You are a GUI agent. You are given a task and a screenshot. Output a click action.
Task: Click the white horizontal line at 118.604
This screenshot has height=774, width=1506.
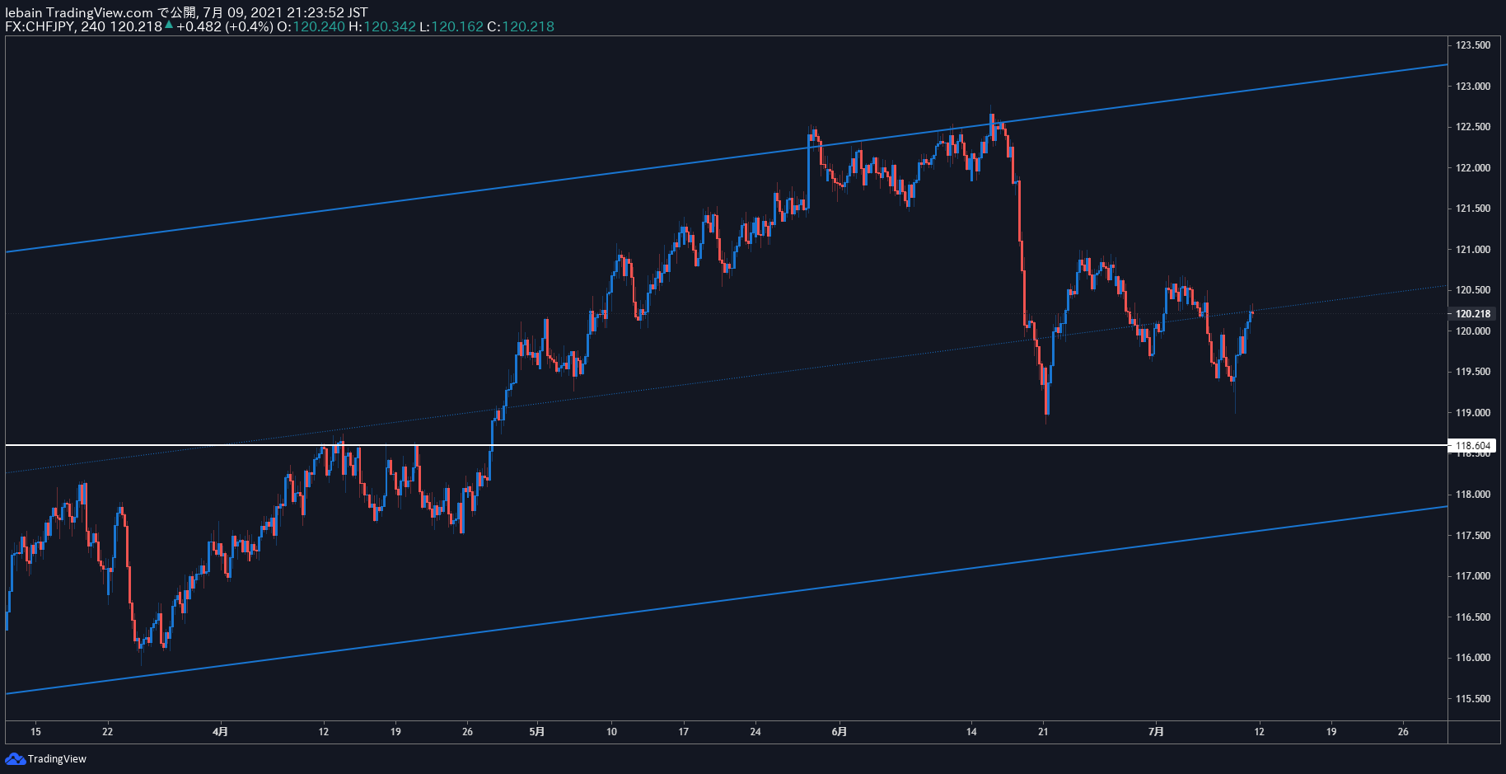[726, 445]
